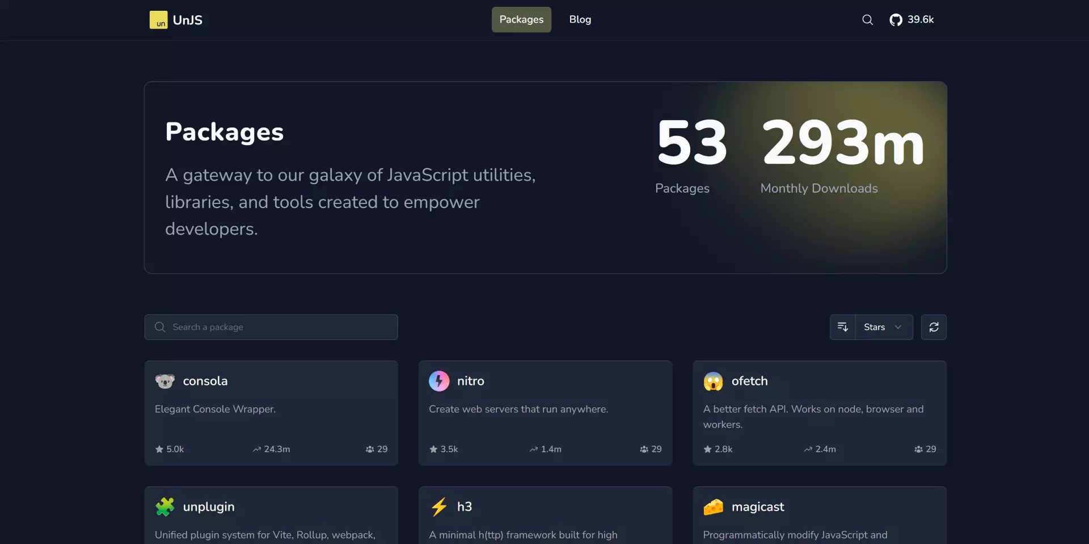The height and width of the screenshot is (544, 1089).
Task: Toggle the sort order icon
Action: [843, 327]
